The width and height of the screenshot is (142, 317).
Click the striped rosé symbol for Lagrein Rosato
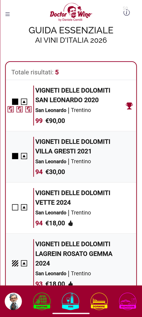coord(15,264)
